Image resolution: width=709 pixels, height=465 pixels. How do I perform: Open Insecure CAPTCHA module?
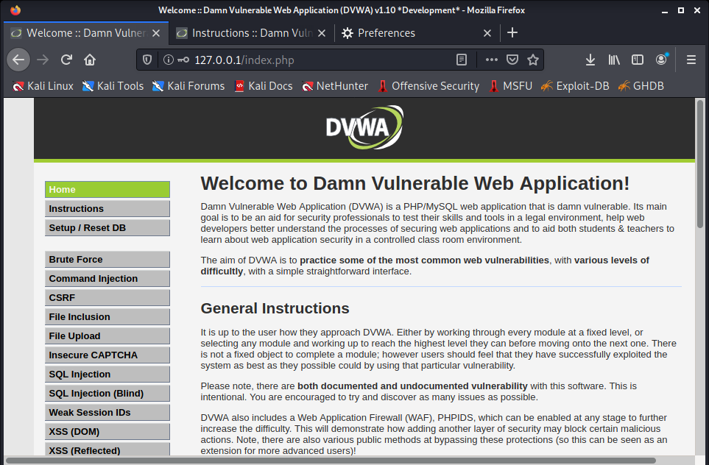click(x=107, y=355)
